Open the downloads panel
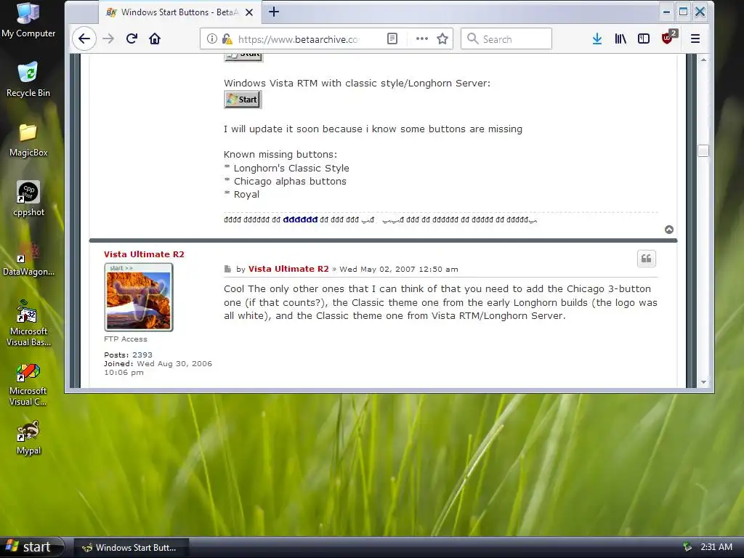Viewport: 744px width, 558px height. point(597,39)
